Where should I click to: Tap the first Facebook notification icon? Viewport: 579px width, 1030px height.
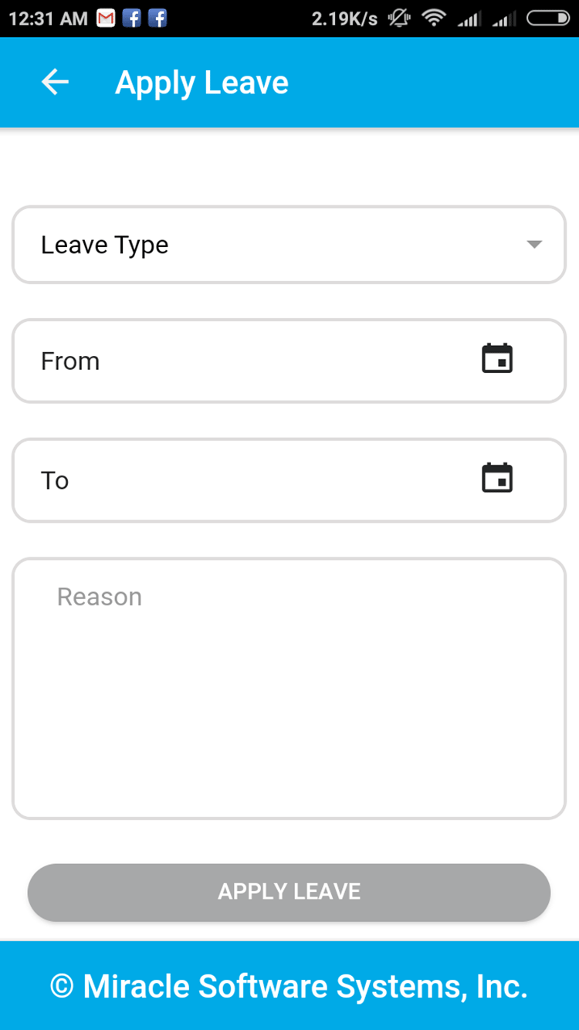pos(132,19)
